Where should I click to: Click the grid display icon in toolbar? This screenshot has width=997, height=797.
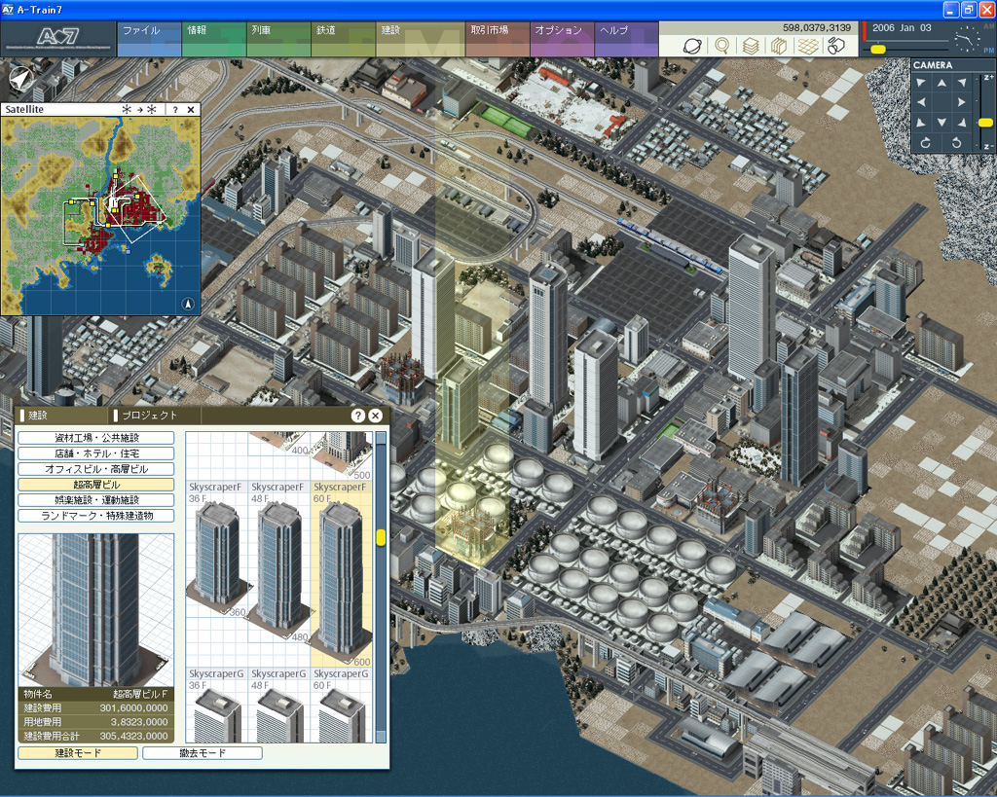[x=808, y=46]
